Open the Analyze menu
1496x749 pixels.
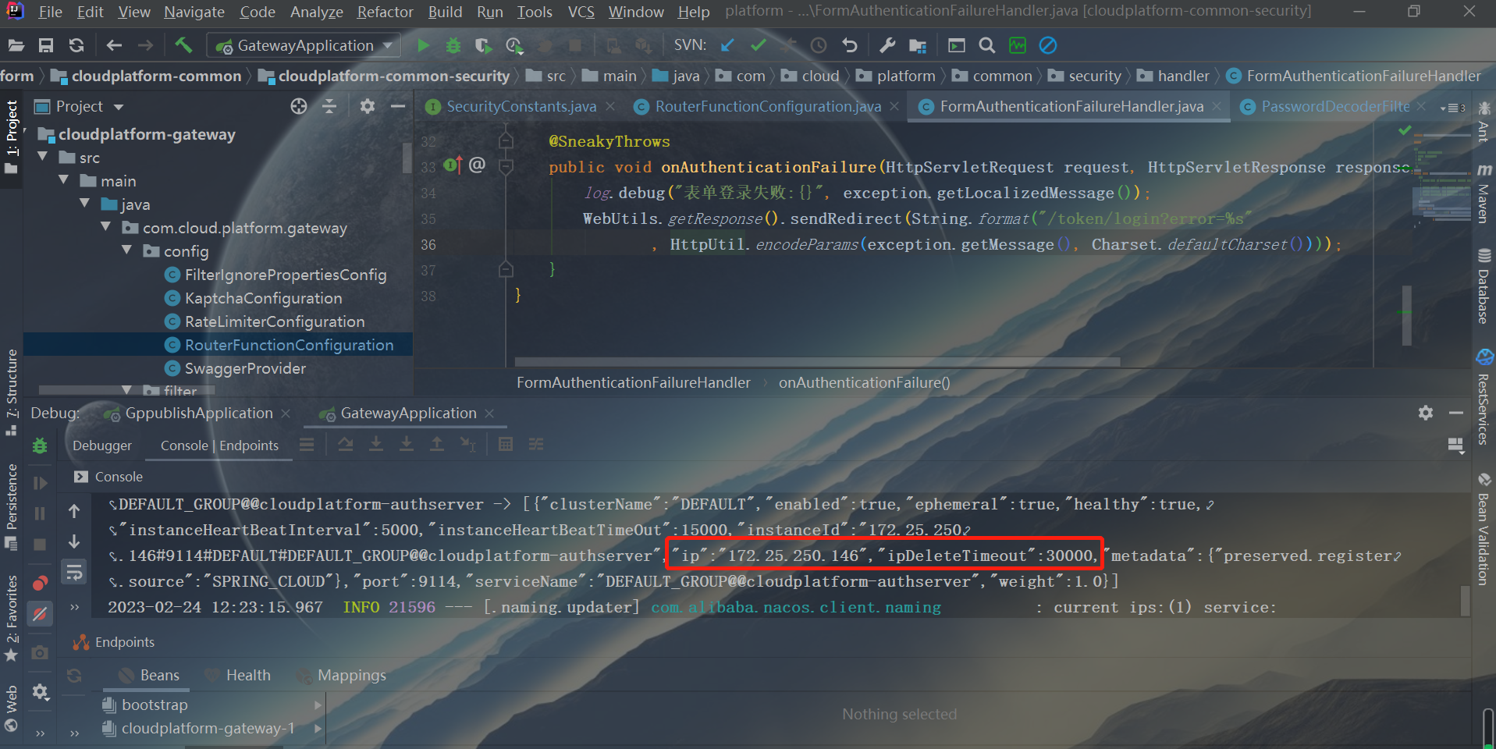316,12
